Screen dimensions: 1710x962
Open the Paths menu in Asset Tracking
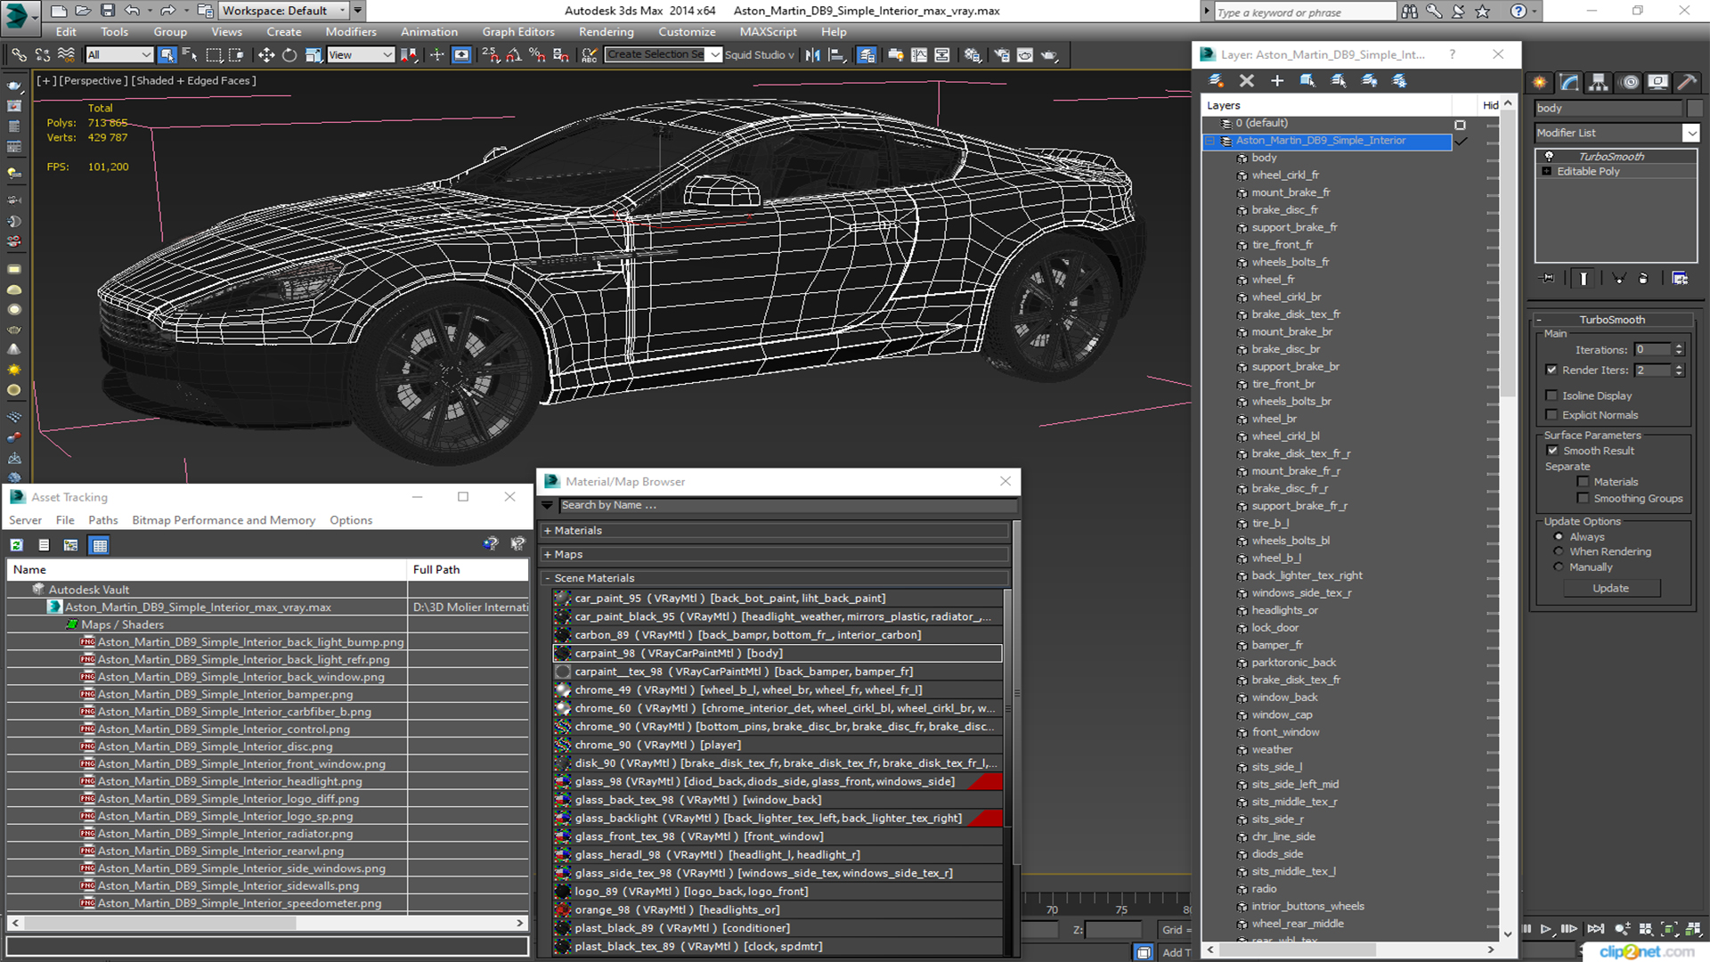(x=103, y=520)
